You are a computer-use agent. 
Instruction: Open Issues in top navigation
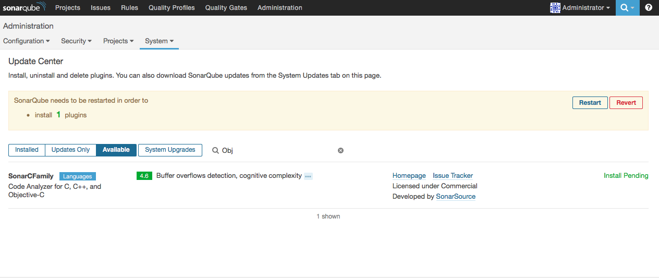point(101,8)
